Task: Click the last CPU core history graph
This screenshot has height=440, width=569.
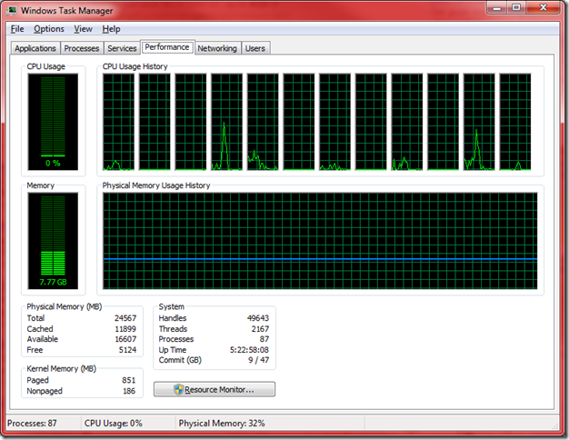Action: (x=515, y=122)
